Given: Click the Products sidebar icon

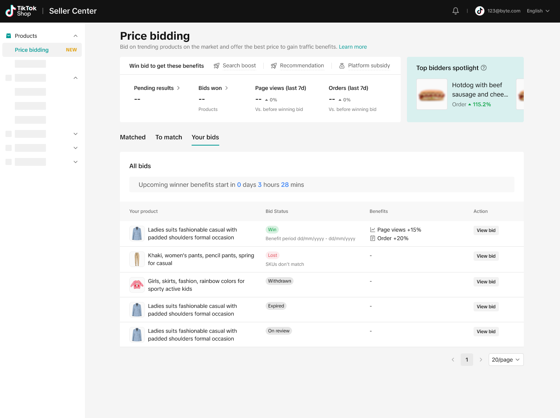Looking at the screenshot, I should click(9, 36).
